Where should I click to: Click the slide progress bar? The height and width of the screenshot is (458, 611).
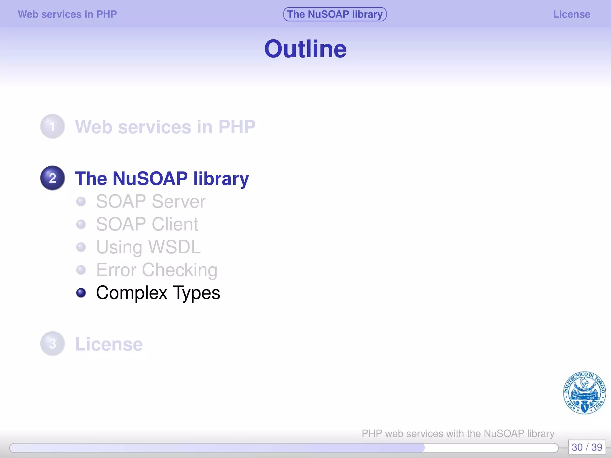283,448
